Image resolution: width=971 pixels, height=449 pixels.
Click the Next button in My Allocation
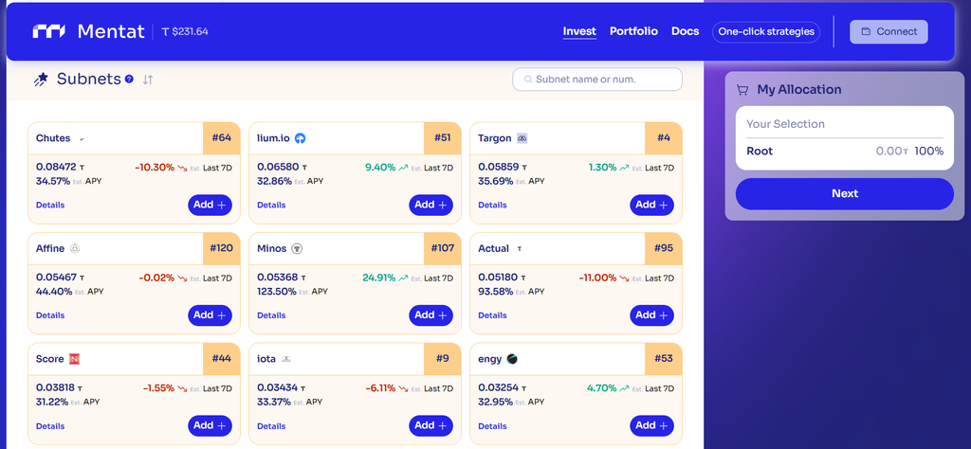point(845,193)
